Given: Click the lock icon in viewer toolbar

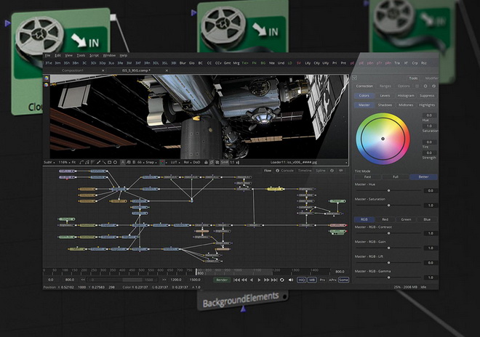Looking at the screenshot, I should [x=206, y=163].
